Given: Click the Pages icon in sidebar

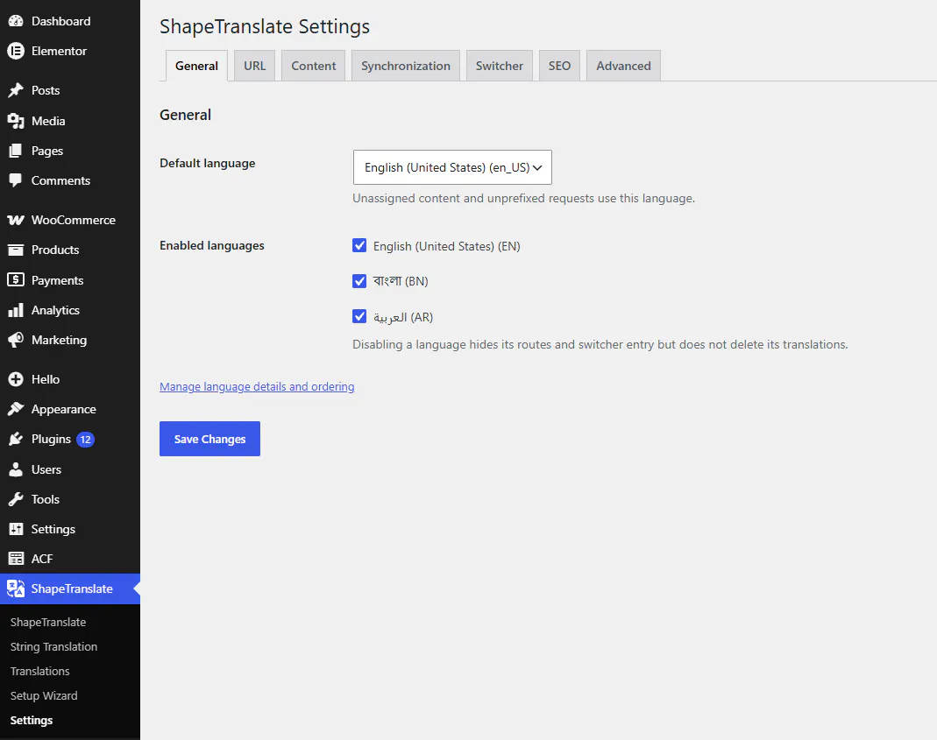Looking at the screenshot, I should point(16,151).
